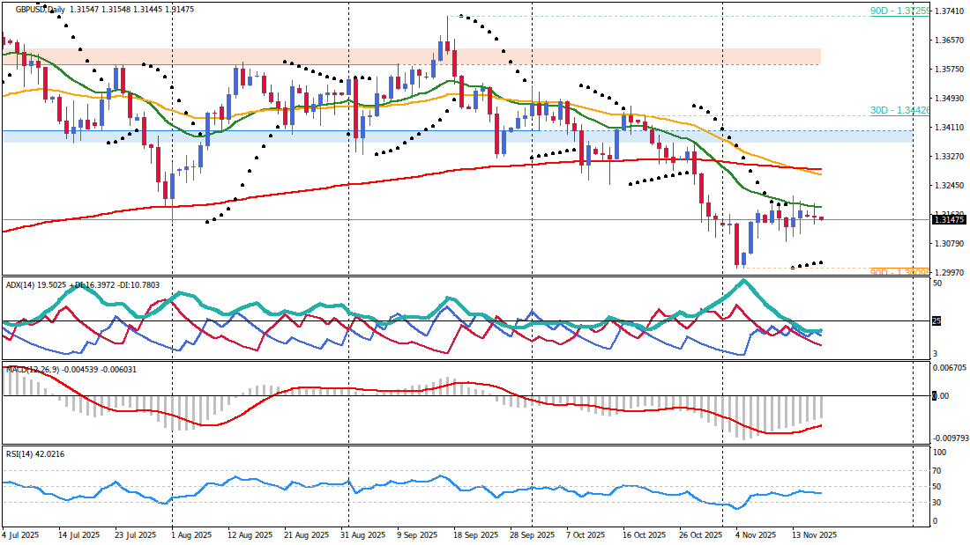This screenshot has width=970, height=545.
Task: Click the RSI 100 scale value
Action: [x=939, y=453]
